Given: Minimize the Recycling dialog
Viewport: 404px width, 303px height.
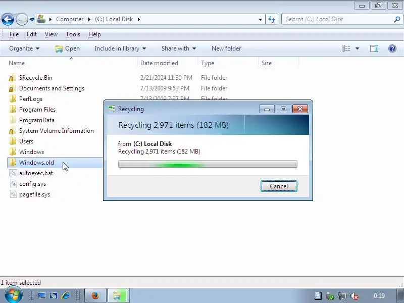Looking at the screenshot, I should [267, 109].
